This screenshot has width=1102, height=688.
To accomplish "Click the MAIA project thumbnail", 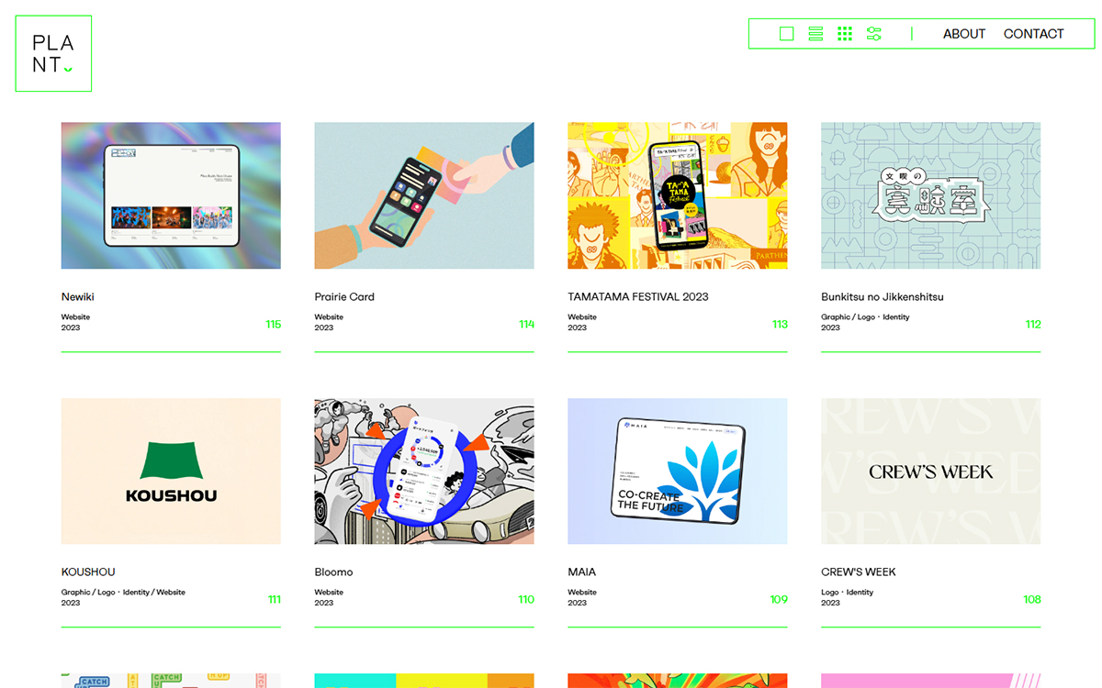I will pyautogui.click(x=678, y=471).
